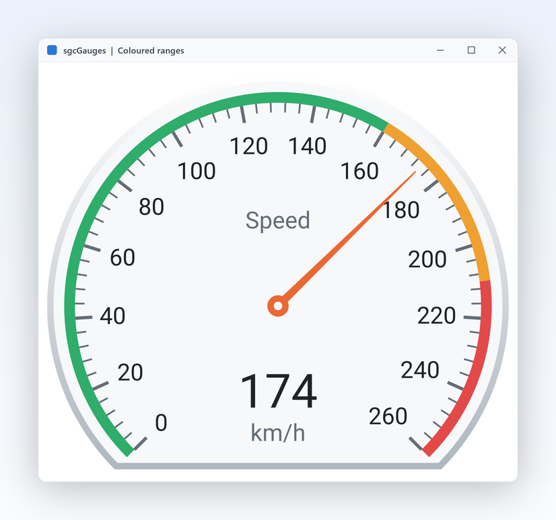
Task: Click the 'Speed' gauge label
Action: click(277, 221)
